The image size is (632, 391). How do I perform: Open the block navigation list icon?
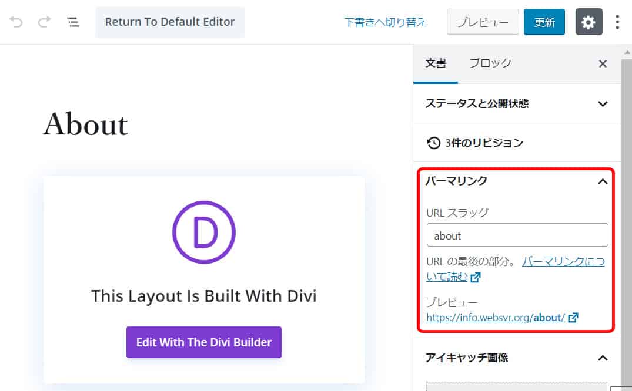coord(73,22)
